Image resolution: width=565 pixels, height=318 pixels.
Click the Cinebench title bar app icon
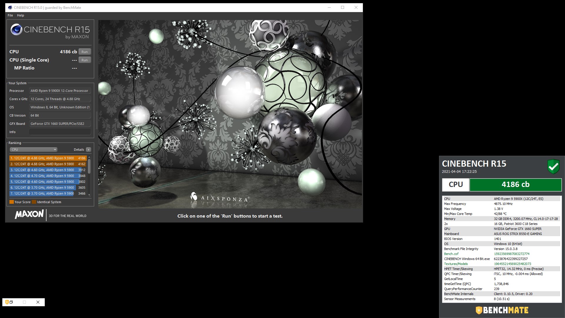(x=10, y=8)
